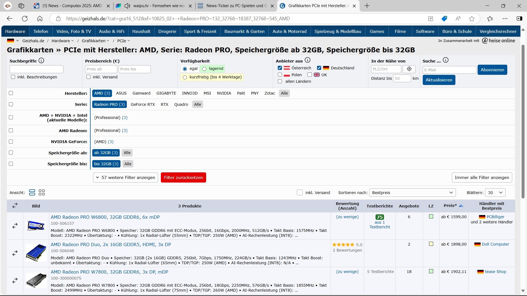Uncheck the Österreich vendor checkbox

pos(280,68)
